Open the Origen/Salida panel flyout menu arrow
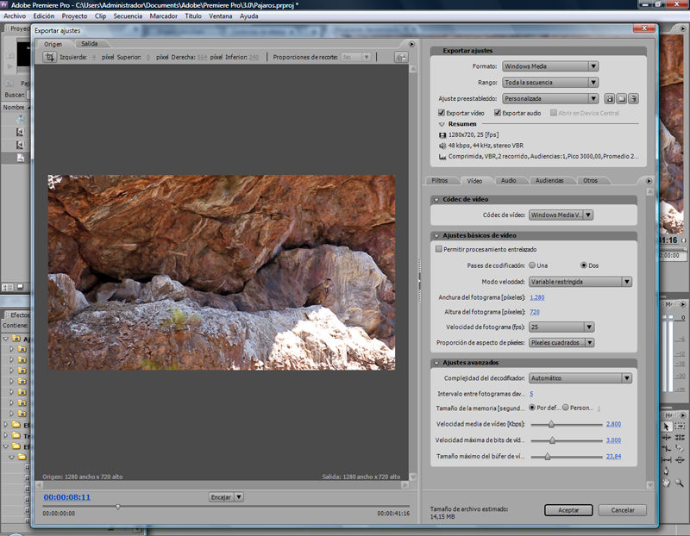690x536 pixels. (411, 44)
